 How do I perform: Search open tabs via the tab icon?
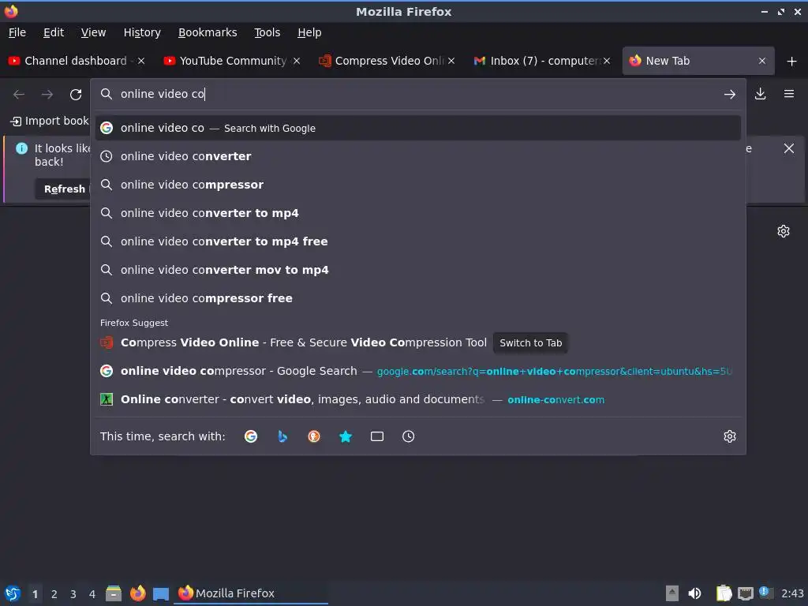coord(376,436)
